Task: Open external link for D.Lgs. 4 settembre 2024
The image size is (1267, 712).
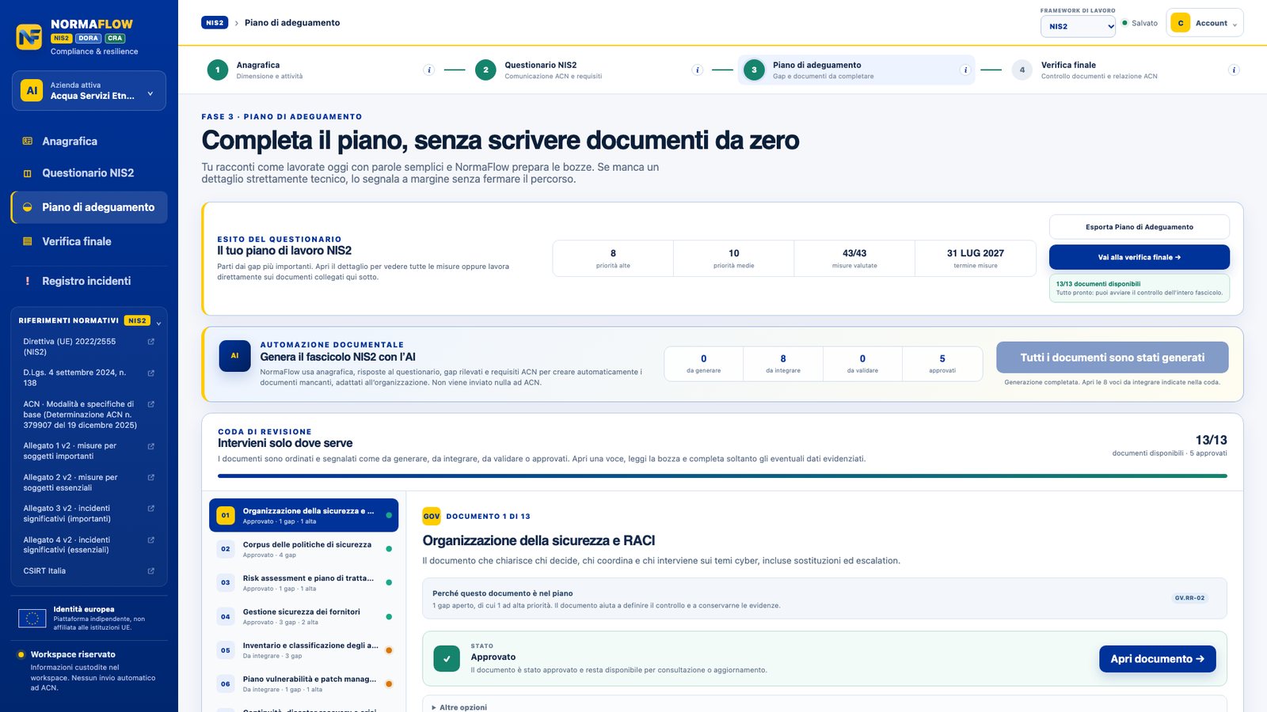Action: 151,373
